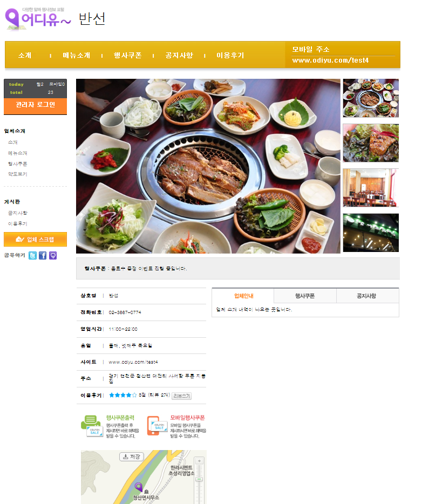Screen dimensions: 422x504
Task: Click the green coupon print icon
Action: [92, 426]
